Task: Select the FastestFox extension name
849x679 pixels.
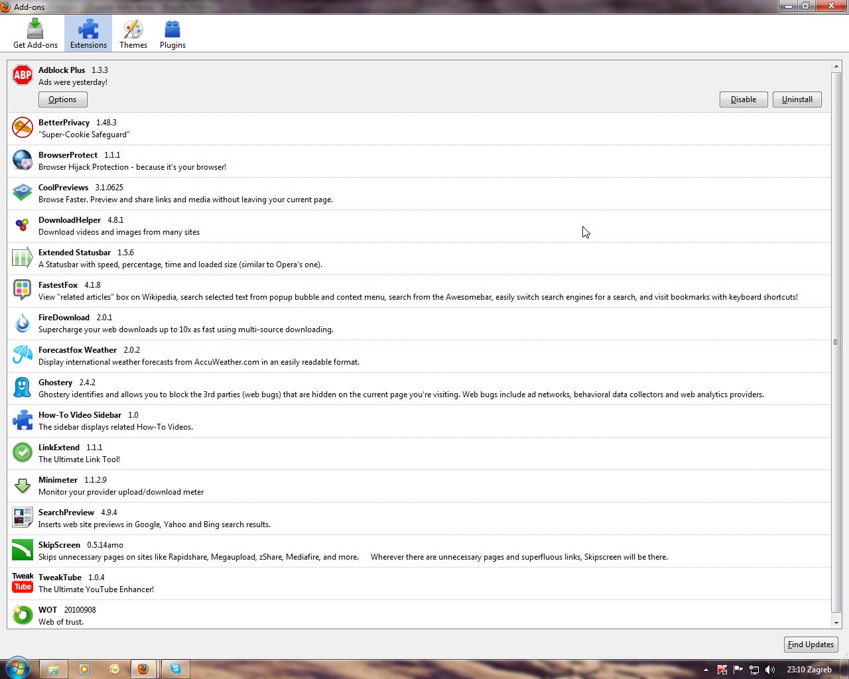Action: point(58,285)
